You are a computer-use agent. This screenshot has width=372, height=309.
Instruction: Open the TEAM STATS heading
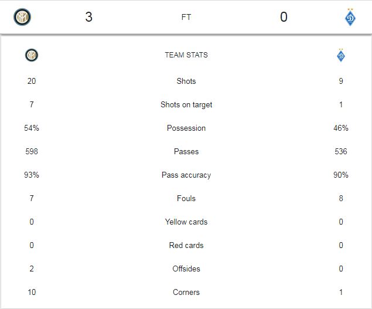click(186, 55)
